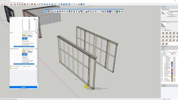The width and height of the screenshot is (178, 100).
Task: Click the Zoom Extents icon
Action: (42, 4)
